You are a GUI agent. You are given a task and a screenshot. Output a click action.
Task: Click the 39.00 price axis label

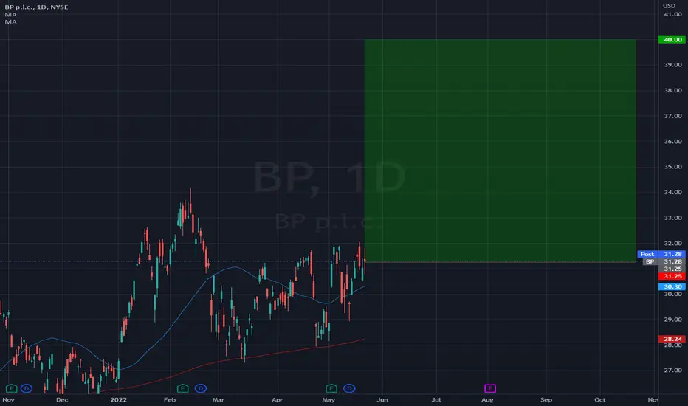[673, 65]
